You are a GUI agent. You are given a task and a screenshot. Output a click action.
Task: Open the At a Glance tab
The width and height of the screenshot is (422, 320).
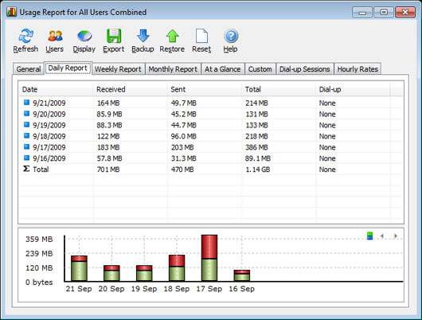(223, 69)
